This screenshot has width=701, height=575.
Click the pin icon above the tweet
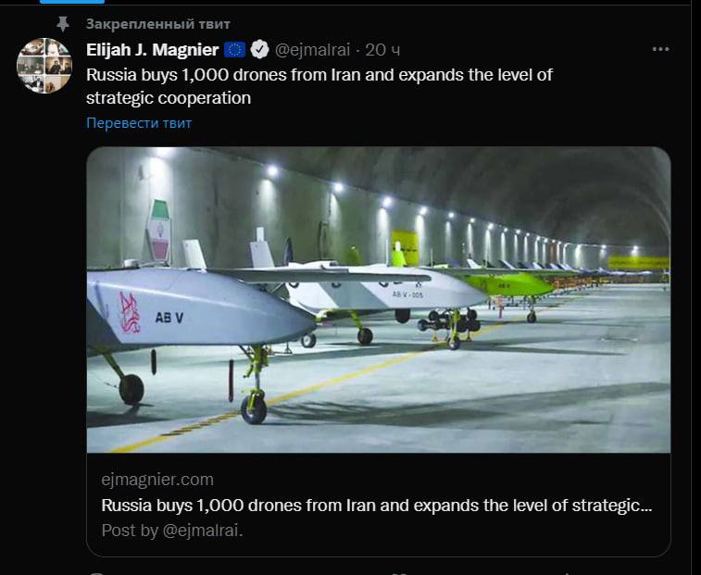click(63, 23)
